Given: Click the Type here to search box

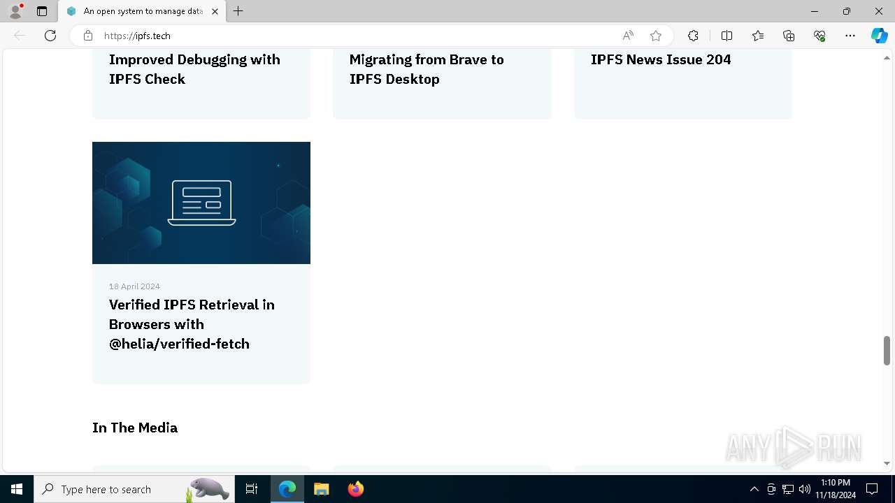Looking at the screenshot, I should [x=134, y=489].
